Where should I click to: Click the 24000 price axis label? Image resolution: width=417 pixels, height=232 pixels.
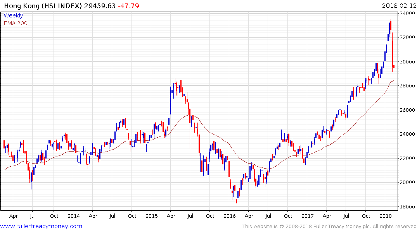[407, 134]
